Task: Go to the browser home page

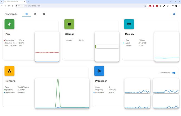Action: pyautogui.click(x=13, y=6)
